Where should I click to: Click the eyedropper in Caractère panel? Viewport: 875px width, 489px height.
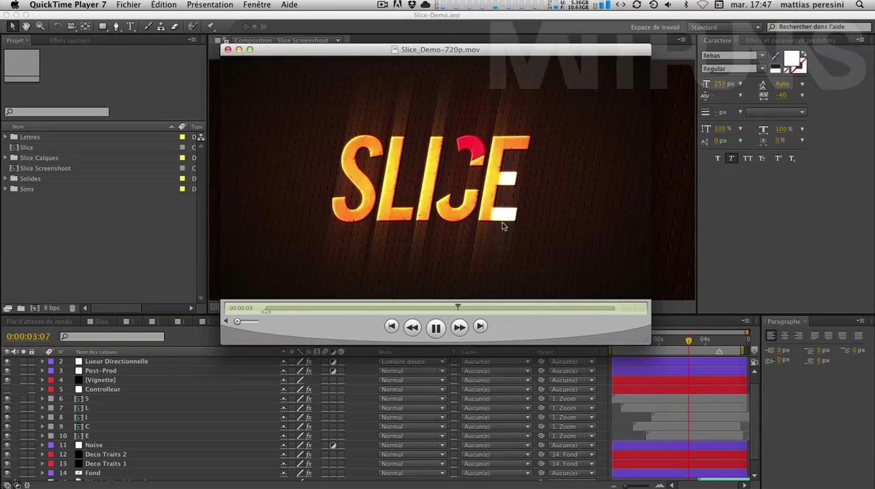(x=775, y=56)
